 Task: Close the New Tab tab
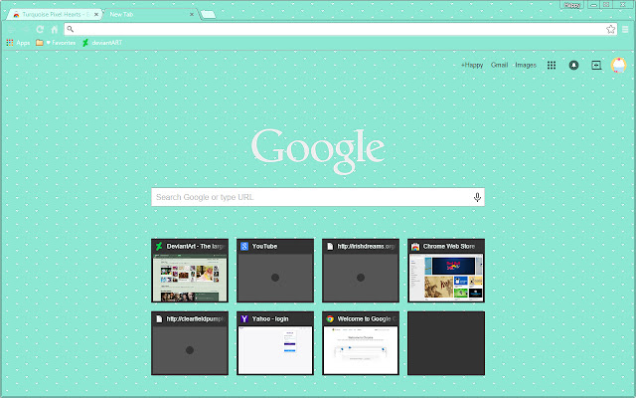(x=192, y=14)
